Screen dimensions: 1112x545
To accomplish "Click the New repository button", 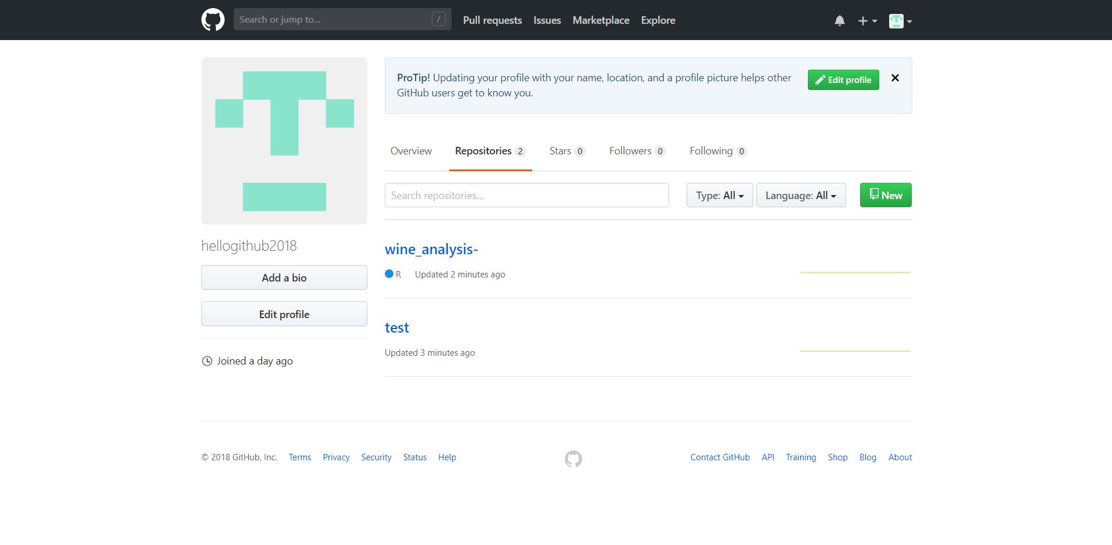I will point(886,195).
